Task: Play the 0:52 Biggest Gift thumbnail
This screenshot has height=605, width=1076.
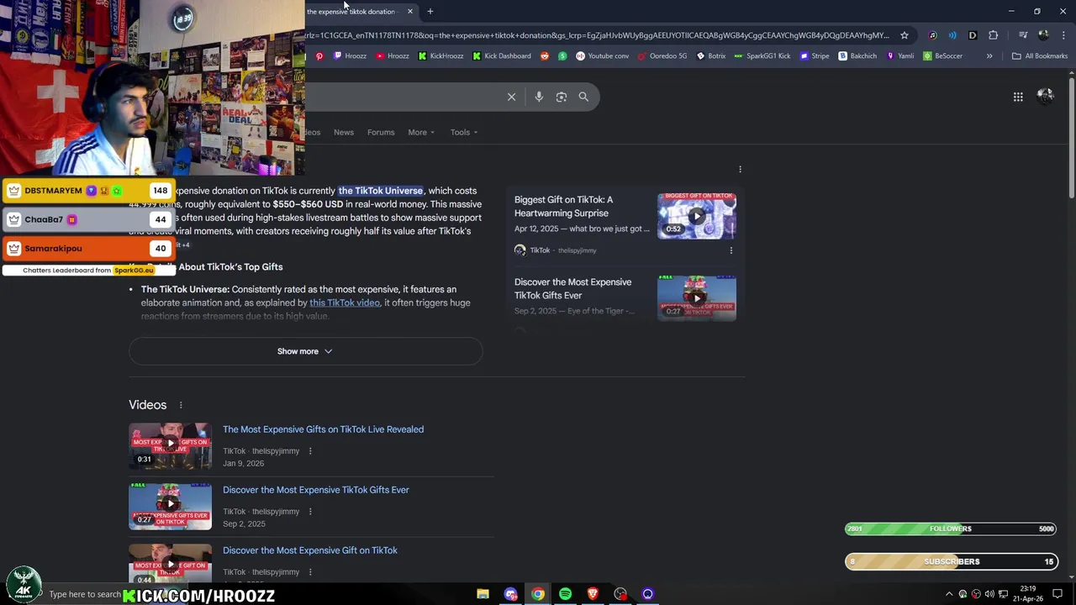Action: coord(697,216)
